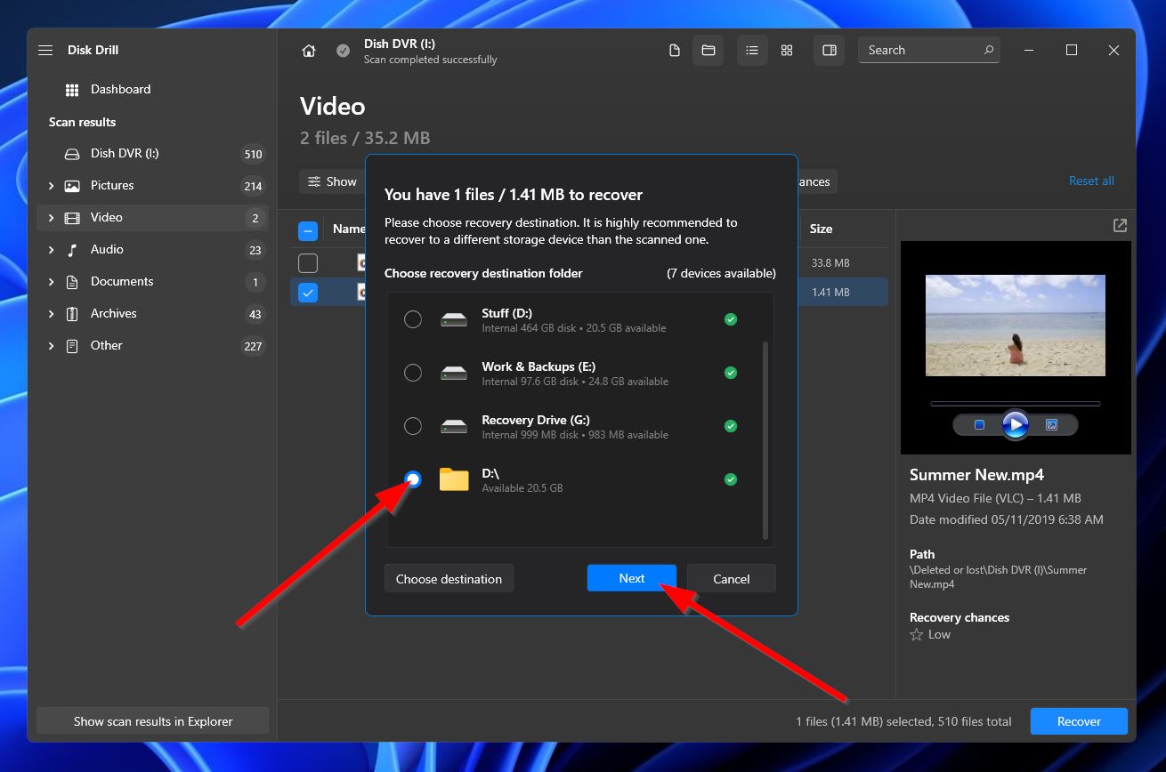Click the Stuff (D:) drive icon
The width and height of the screenshot is (1166, 772).
(x=454, y=319)
